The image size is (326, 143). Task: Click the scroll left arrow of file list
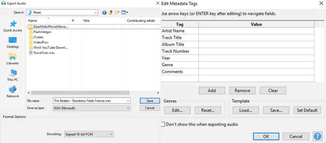(29, 93)
